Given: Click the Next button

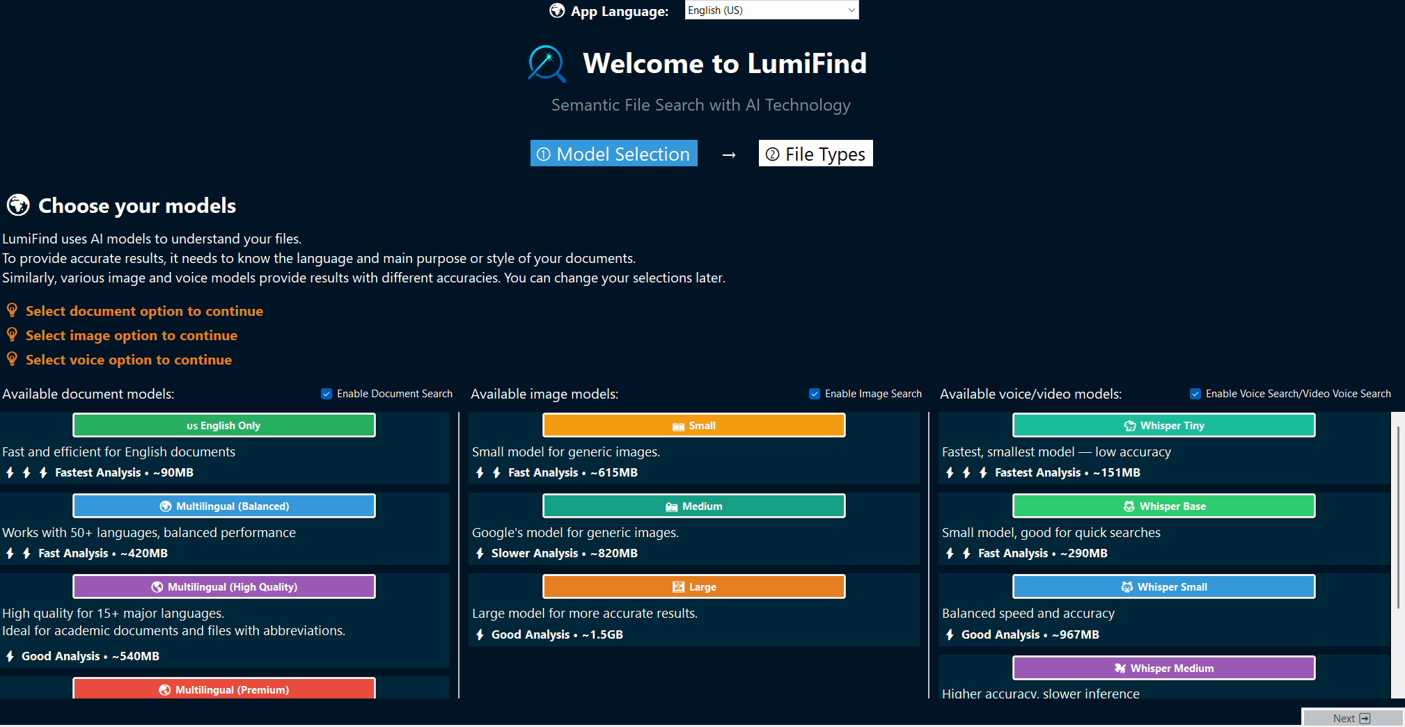Looking at the screenshot, I should point(1352,718).
